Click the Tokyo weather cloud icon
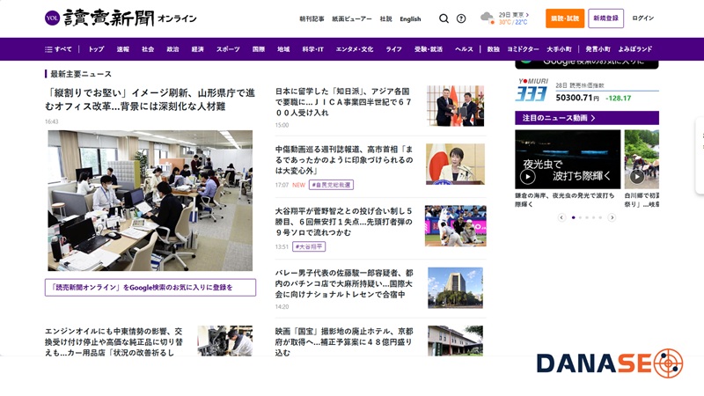 click(x=488, y=18)
